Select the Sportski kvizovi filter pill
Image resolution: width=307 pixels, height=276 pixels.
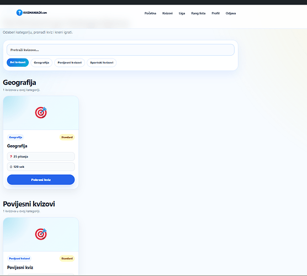[102, 62]
